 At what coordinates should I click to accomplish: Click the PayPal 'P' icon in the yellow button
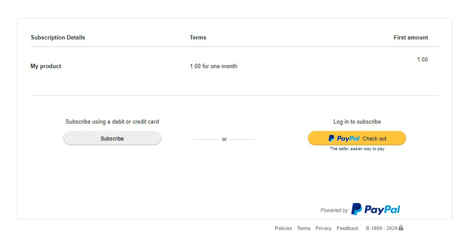pos(331,138)
